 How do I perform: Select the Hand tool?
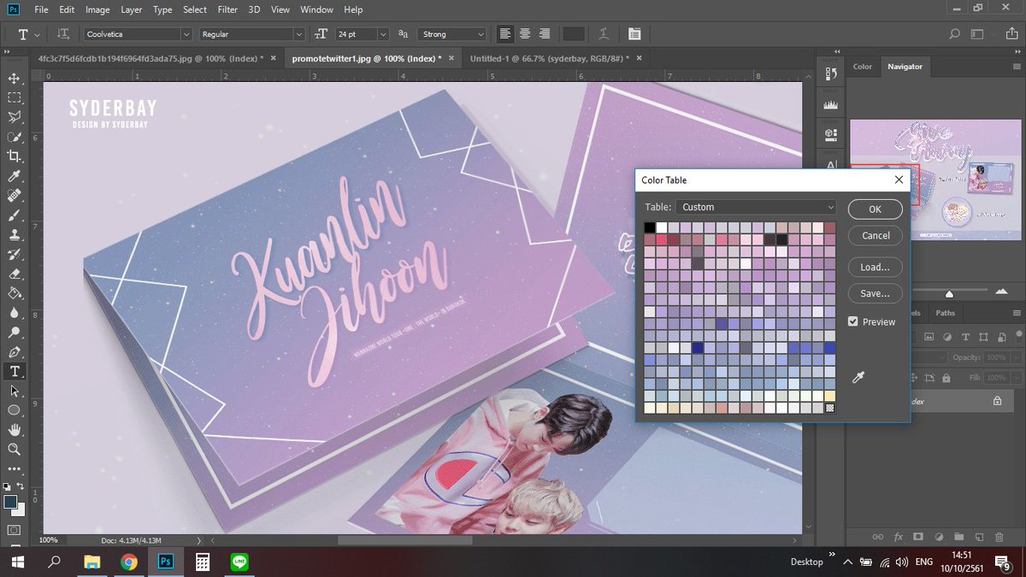coord(14,430)
